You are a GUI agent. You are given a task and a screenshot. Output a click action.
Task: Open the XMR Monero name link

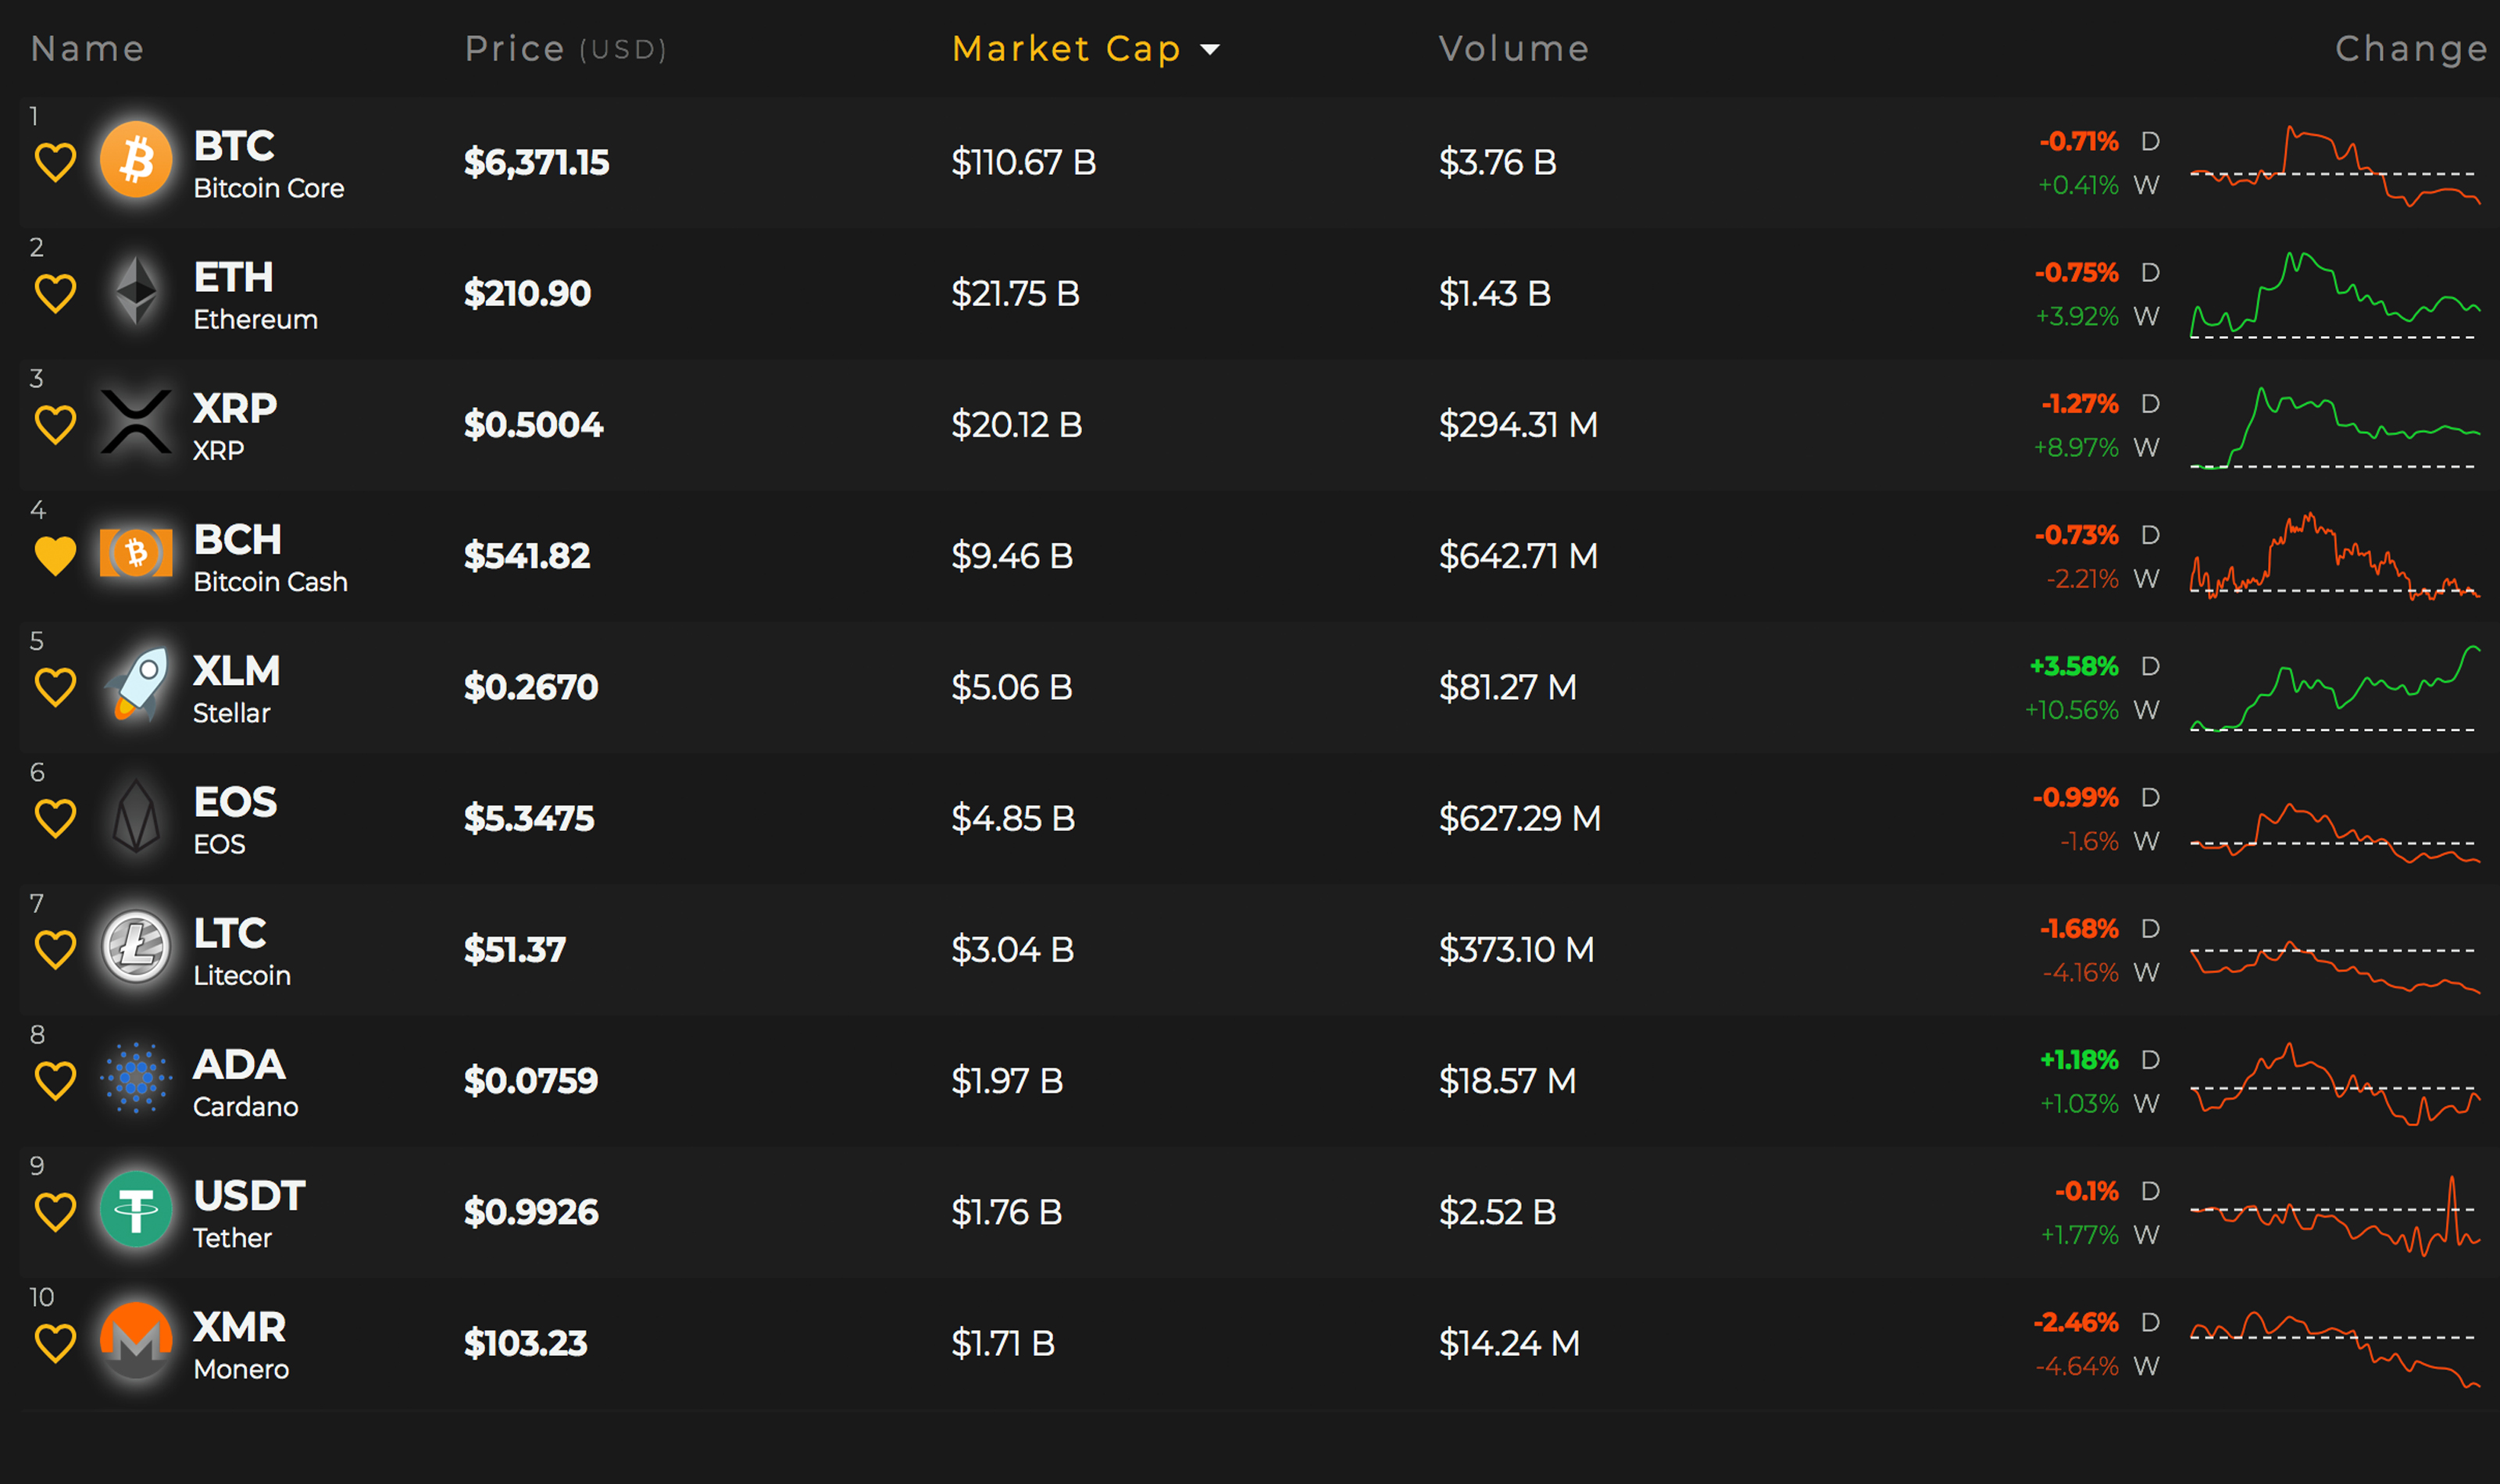tap(239, 1328)
